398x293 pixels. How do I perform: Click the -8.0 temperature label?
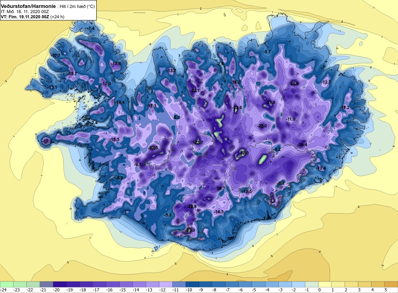[176, 117]
